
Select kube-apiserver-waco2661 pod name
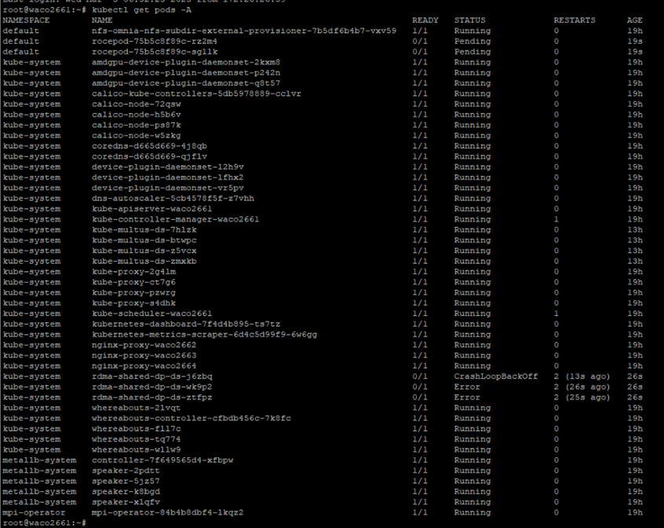click(152, 209)
